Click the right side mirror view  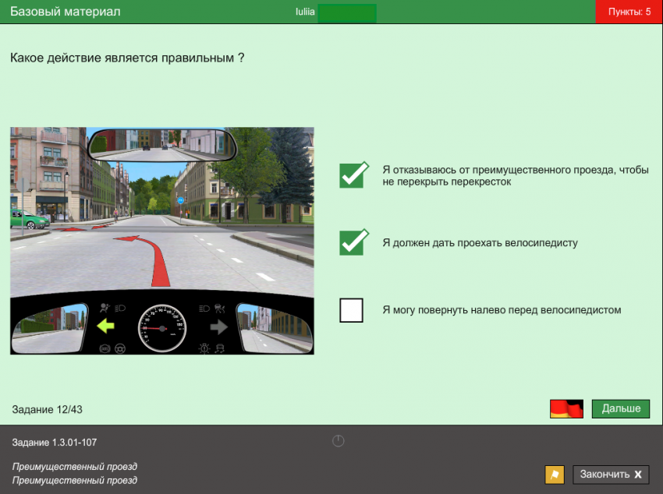point(274,327)
